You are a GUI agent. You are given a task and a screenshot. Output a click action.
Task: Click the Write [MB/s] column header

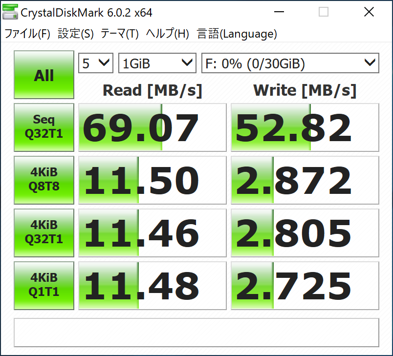(305, 91)
